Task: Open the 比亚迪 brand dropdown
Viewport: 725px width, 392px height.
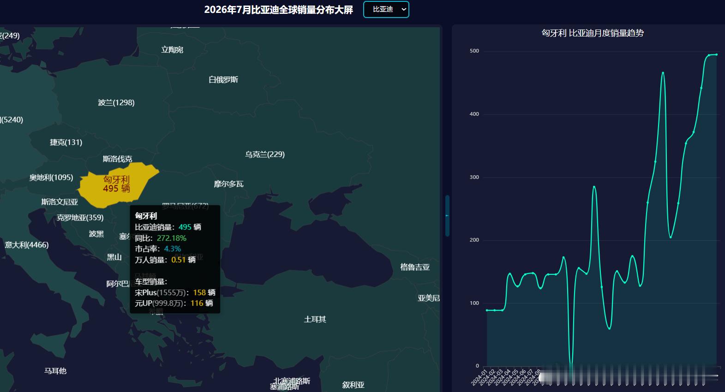Action: 386,9
